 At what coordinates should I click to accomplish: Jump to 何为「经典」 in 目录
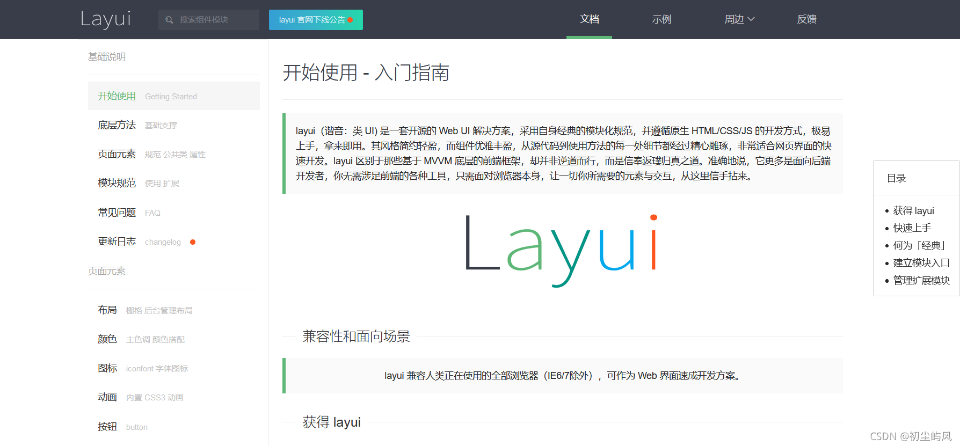(920, 245)
